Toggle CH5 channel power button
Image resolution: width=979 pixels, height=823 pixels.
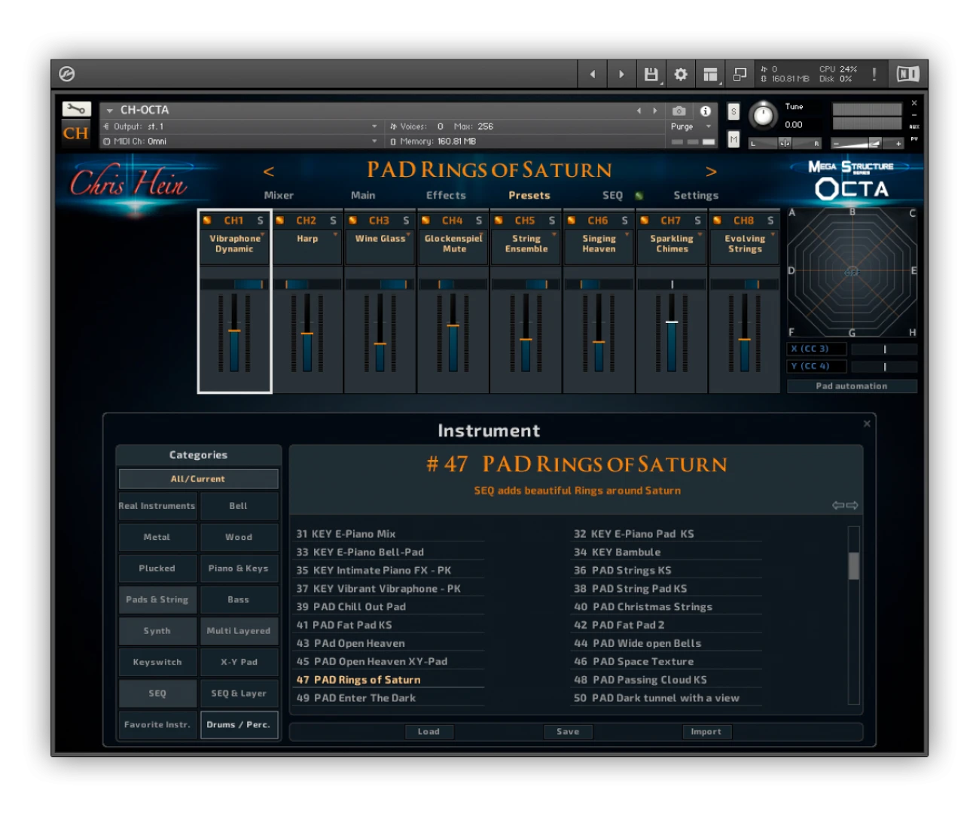(x=499, y=221)
